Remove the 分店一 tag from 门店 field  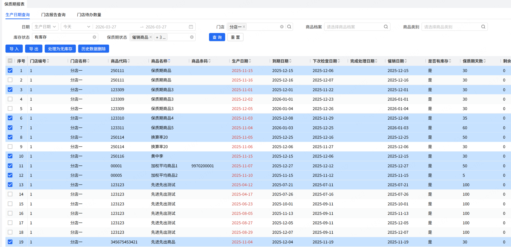[244, 27]
